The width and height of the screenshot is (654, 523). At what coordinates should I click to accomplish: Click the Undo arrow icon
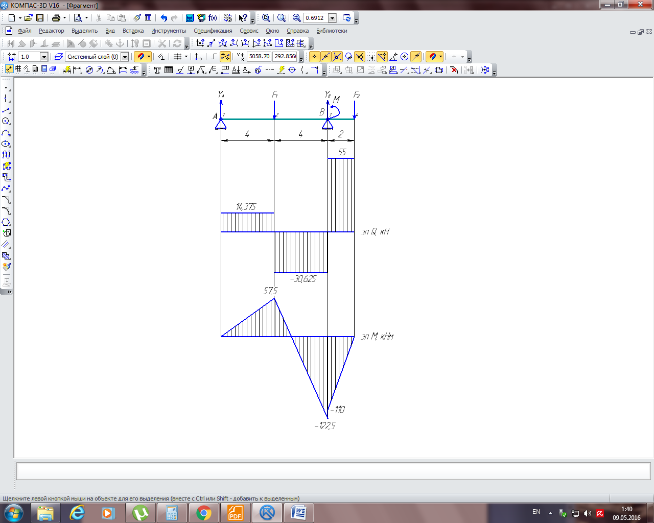(163, 18)
